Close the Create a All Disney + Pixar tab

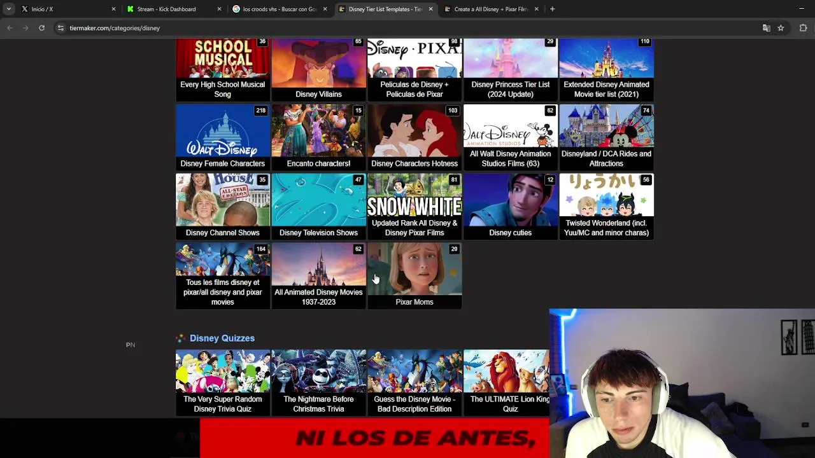point(536,9)
